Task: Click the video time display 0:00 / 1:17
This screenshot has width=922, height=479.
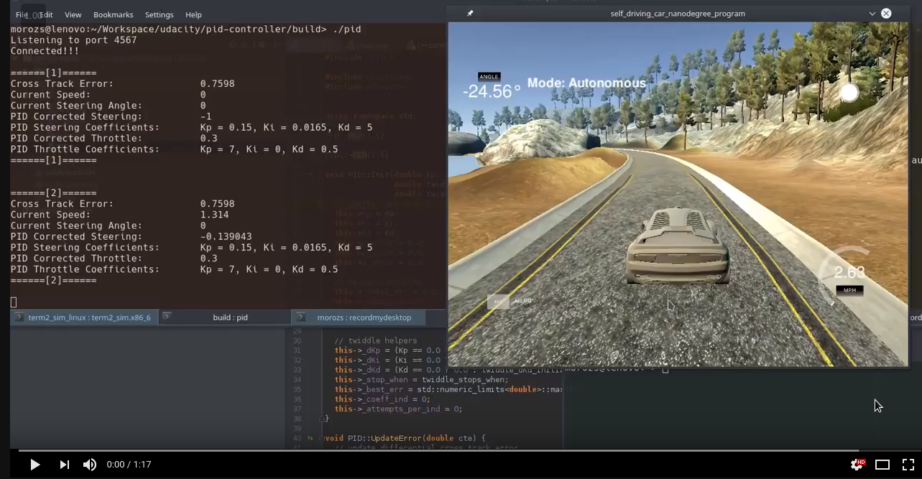Action: click(129, 465)
